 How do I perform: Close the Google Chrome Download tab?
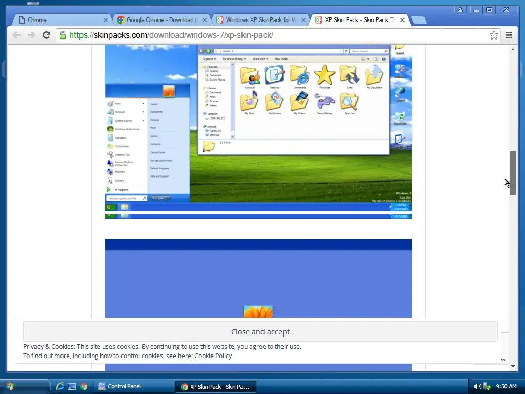[x=204, y=20]
